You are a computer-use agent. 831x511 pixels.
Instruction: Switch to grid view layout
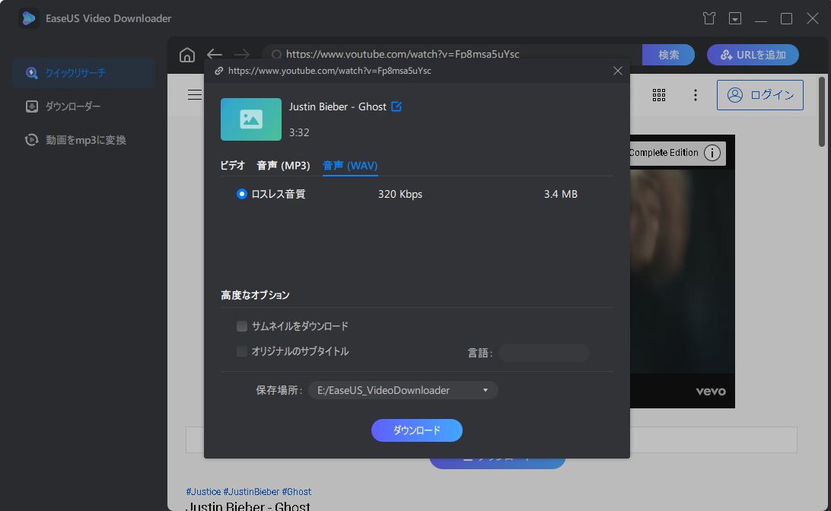coord(659,94)
